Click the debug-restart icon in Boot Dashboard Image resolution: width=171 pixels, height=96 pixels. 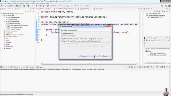[x=147, y=40]
